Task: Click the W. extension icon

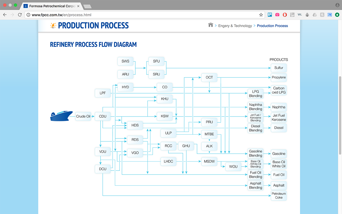Action: (x=300, y=15)
